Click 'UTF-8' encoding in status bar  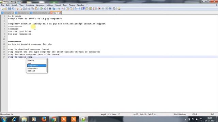click(x=194, y=115)
